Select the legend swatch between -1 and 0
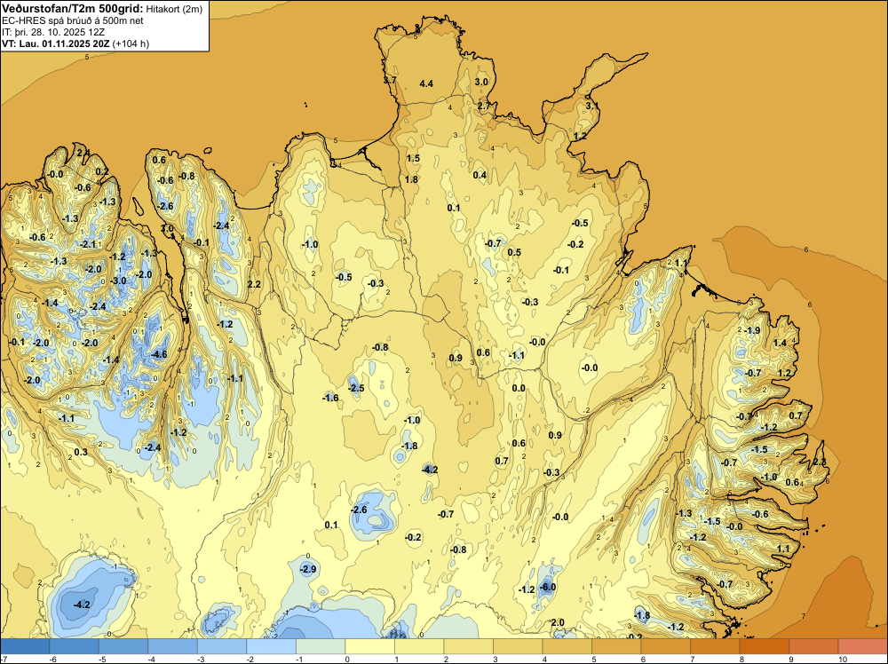The width and height of the screenshot is (888, 664). click(x=321, y=646)
